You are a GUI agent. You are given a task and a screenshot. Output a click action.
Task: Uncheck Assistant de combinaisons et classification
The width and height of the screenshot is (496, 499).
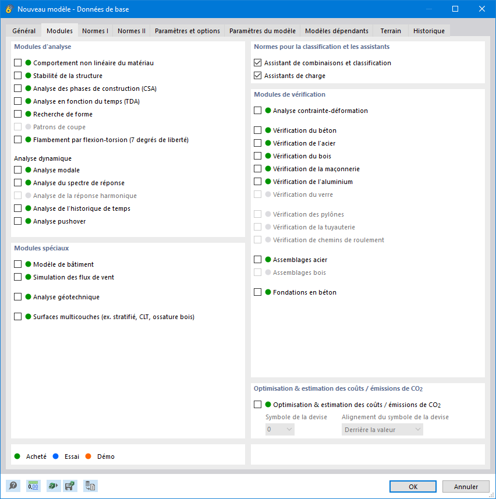click(x=258, y=63)
